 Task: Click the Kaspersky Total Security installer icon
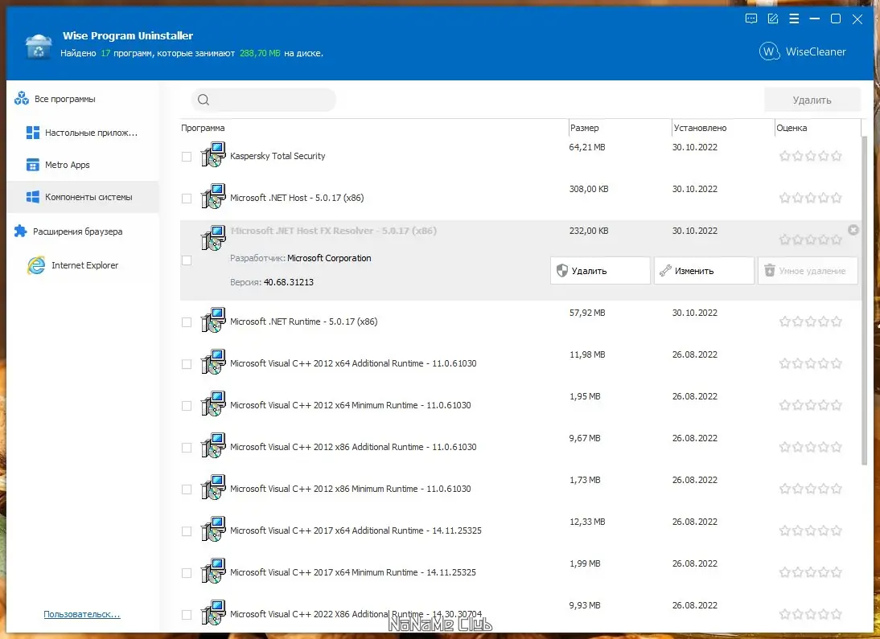213,154
